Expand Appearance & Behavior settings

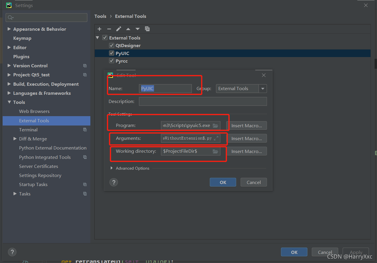pos(9,29)
